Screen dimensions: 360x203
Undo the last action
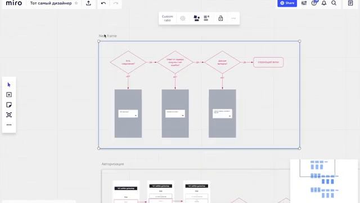tap(103, 3)
